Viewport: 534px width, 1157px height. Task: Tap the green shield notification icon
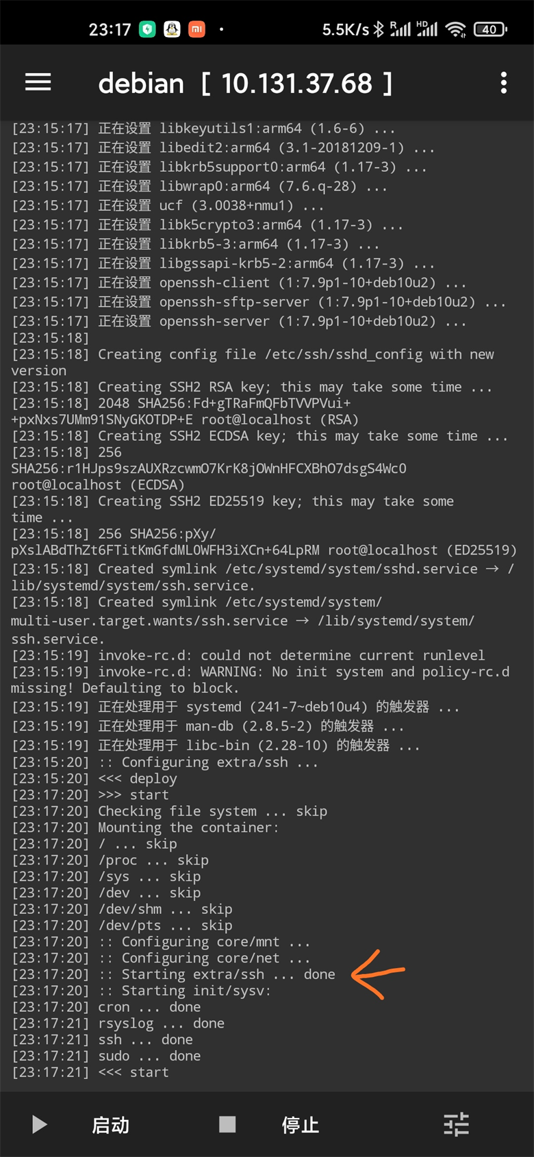point(147,29)
